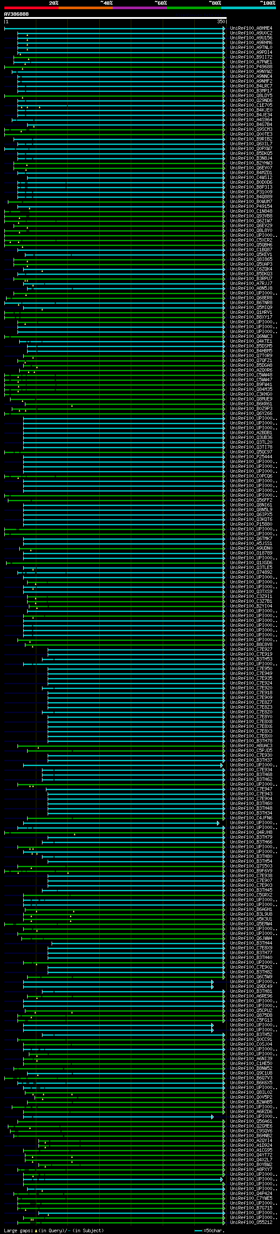
Task: Click the cyan =50char scale icon
Action: pyautogui.click(x=198, y=1230)
